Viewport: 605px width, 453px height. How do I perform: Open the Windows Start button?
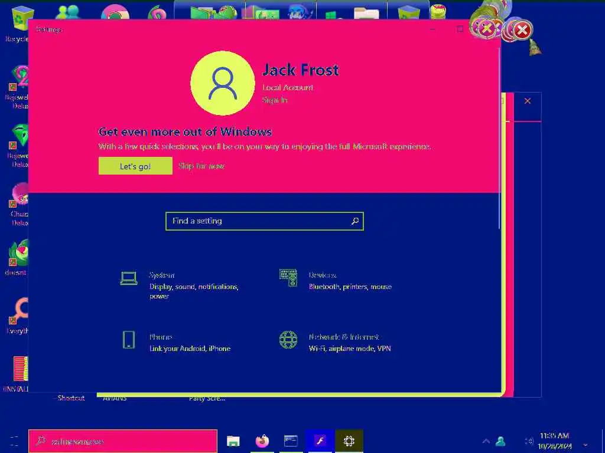[x=14, y=441]
